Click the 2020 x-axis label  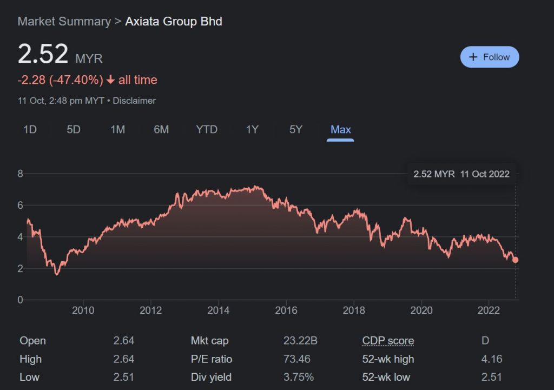(x=421, y=310)
